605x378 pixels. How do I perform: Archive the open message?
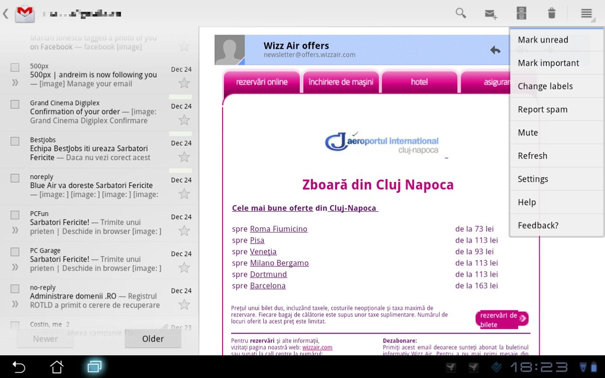point(521,13)
